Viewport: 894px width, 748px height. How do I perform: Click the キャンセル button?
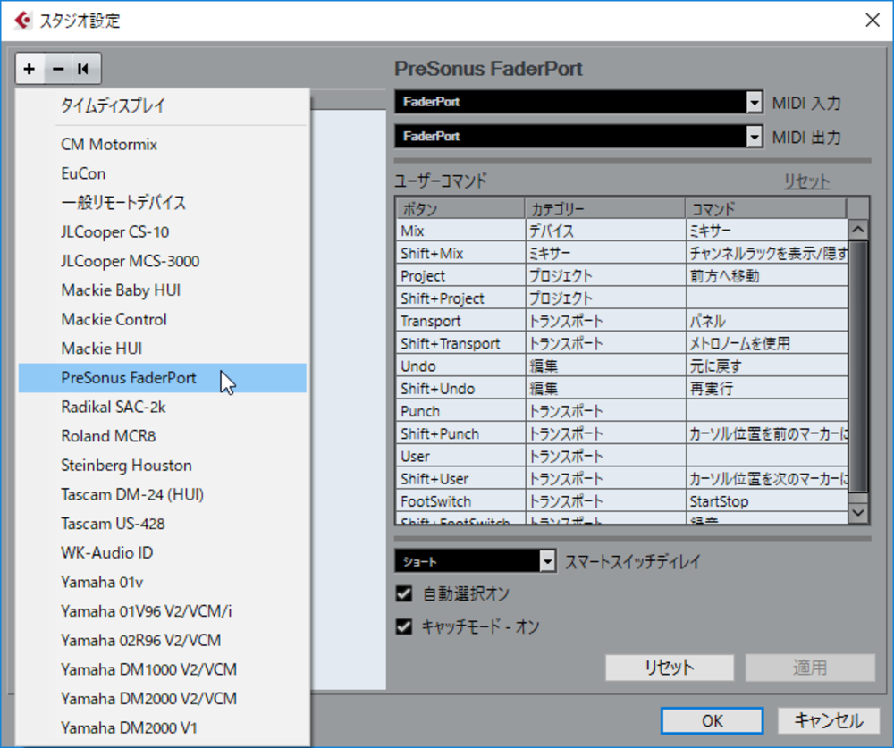coord(829,721)
